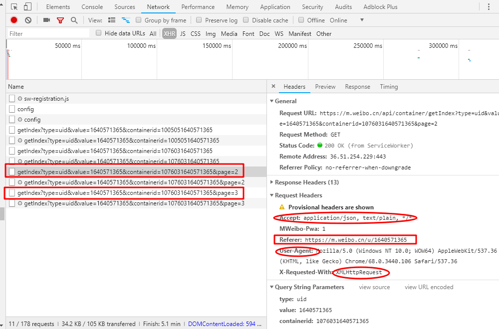Click in the Filter text field

coord(48,33)
